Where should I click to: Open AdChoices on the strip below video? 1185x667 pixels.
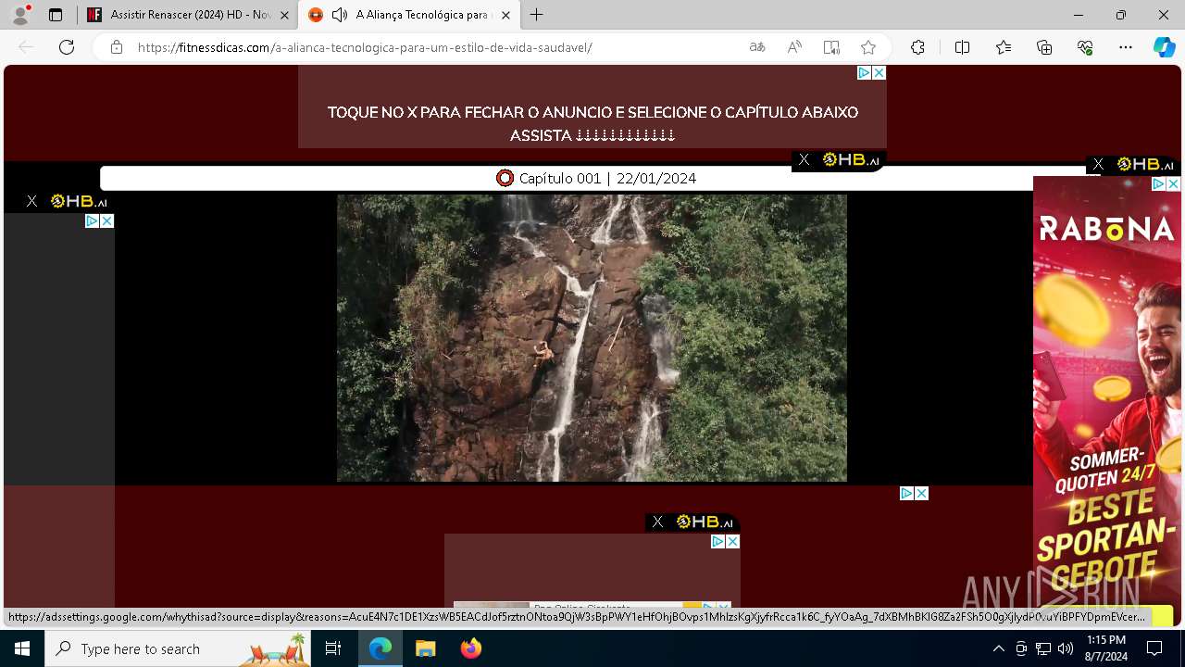907,493
